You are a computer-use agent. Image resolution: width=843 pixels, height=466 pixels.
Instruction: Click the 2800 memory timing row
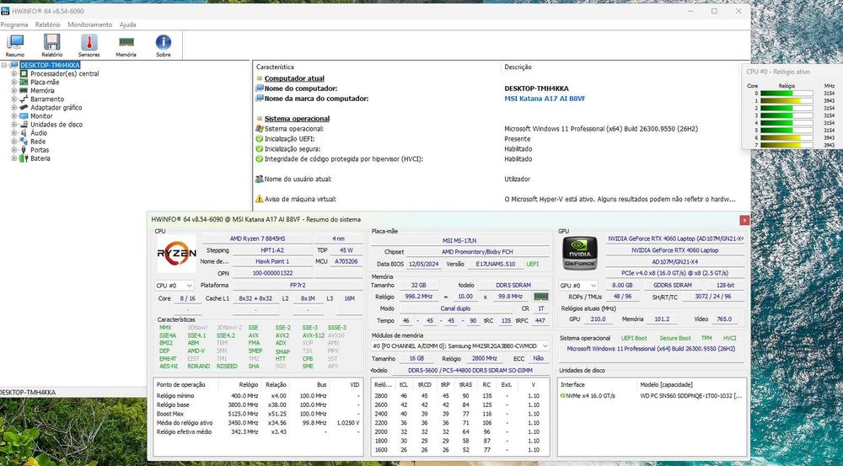[460, 395]
